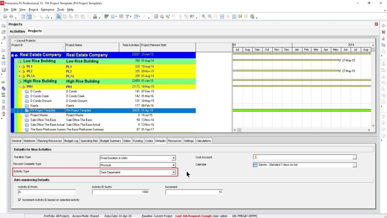
Task: Open the Reports icon in left sidebar
Action: tap(4, 63)
